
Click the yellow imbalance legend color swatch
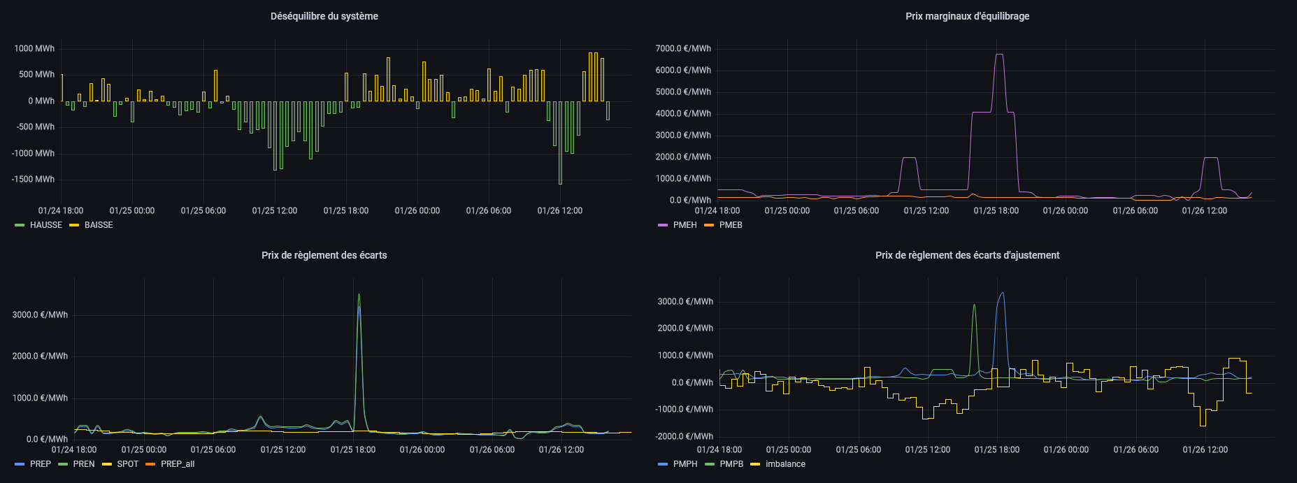[755, 464]
